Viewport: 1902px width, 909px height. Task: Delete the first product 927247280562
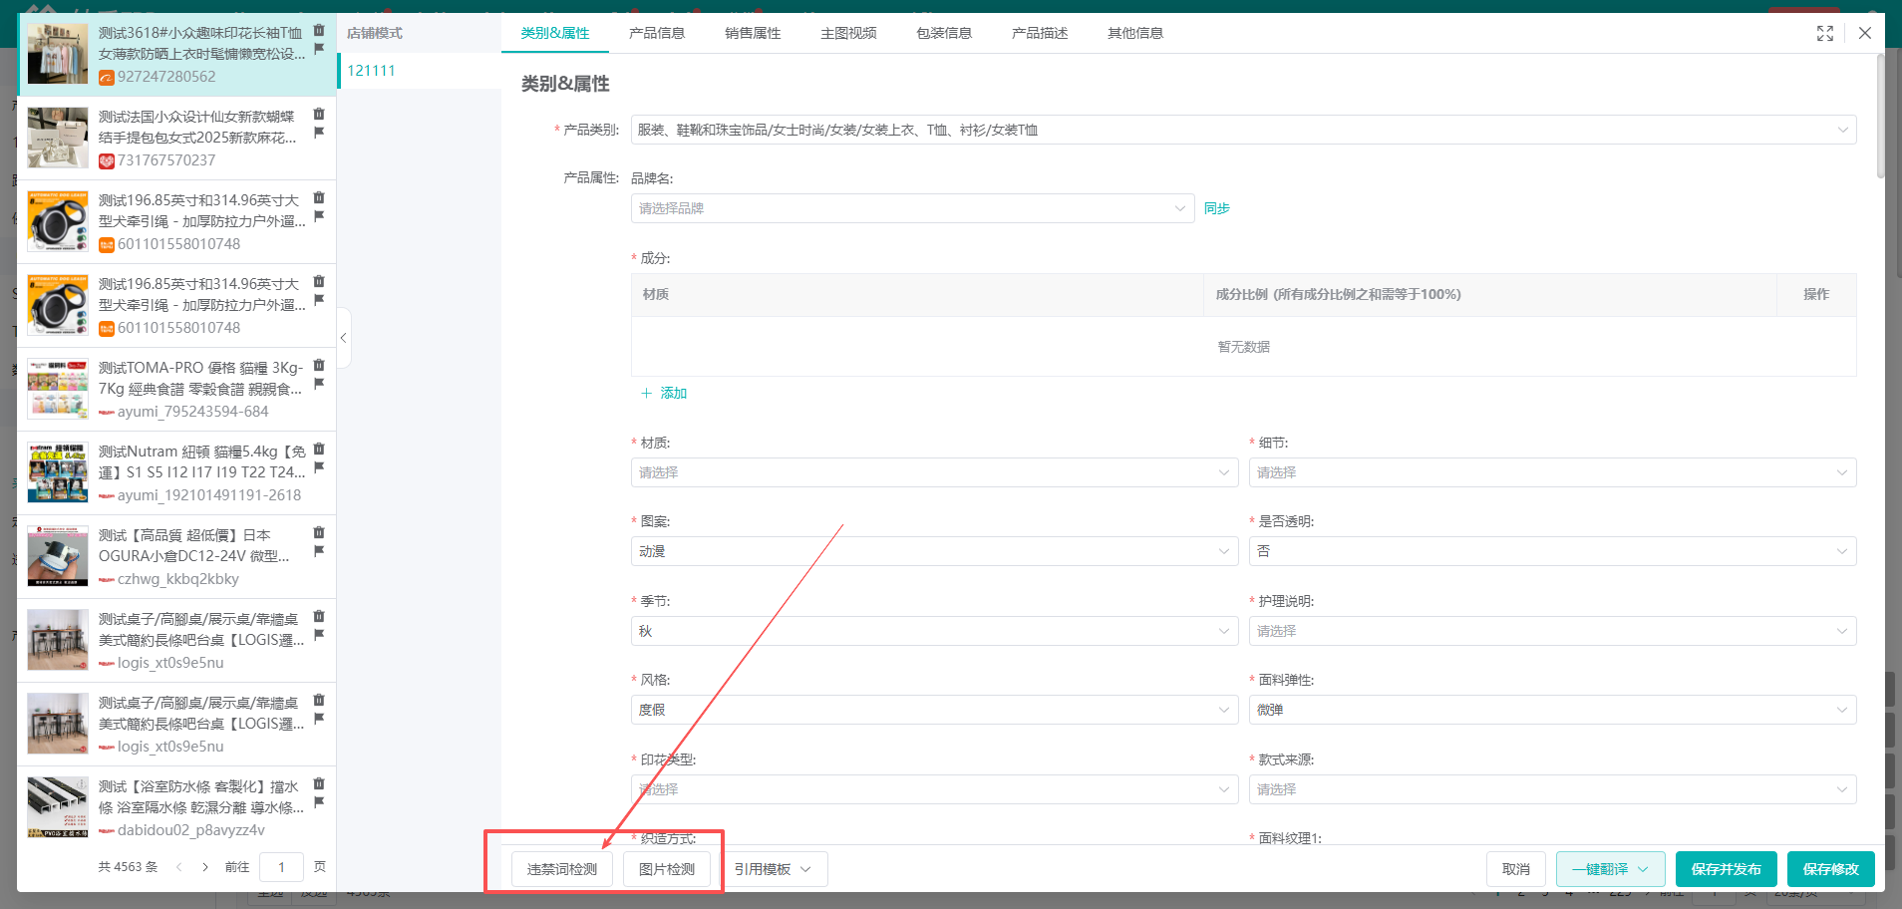pyautogui.click(x=319, y=30)
